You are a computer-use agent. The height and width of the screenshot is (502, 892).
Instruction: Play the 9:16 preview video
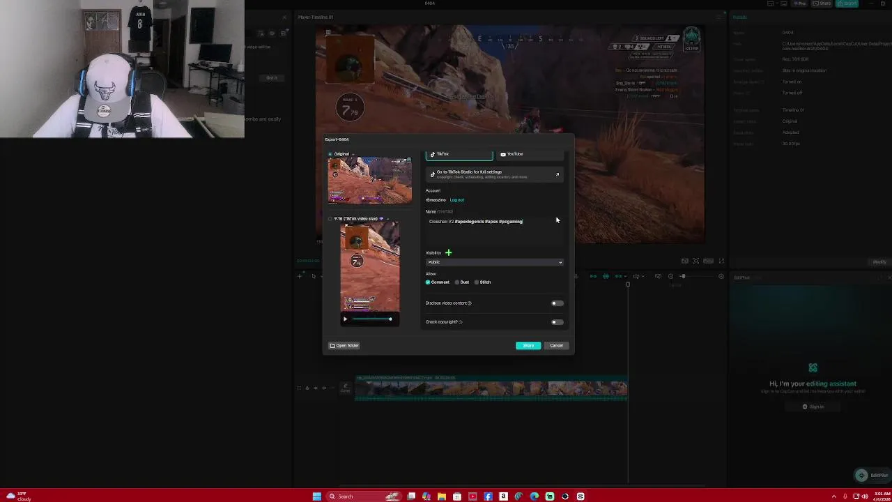click(x=345, y=319)
